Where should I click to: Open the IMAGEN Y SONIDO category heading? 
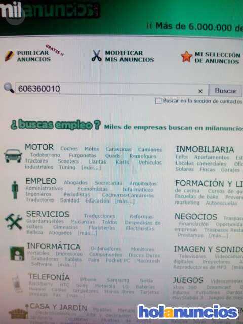[208, 249]
